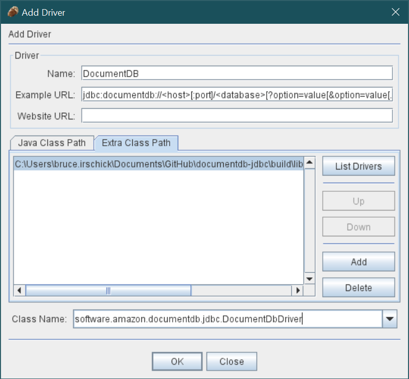Image resolution: width=409 pixels, height=379 pixels.
Task: Click the acorn icon in title bar
Action: point(13,12)
